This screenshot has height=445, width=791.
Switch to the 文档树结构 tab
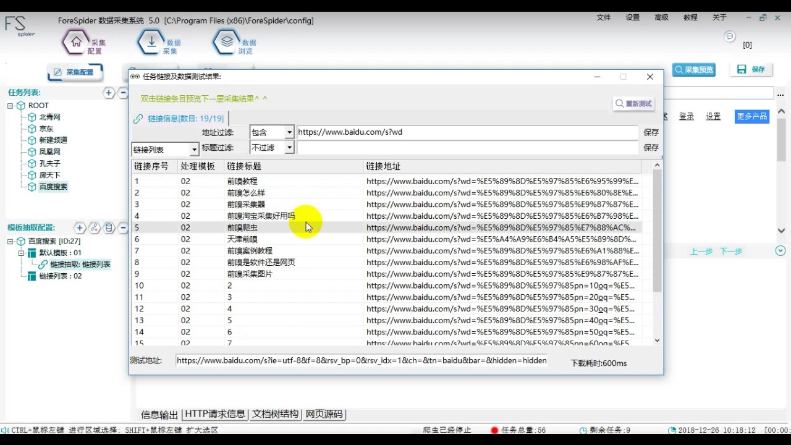[x=276, y=414]
